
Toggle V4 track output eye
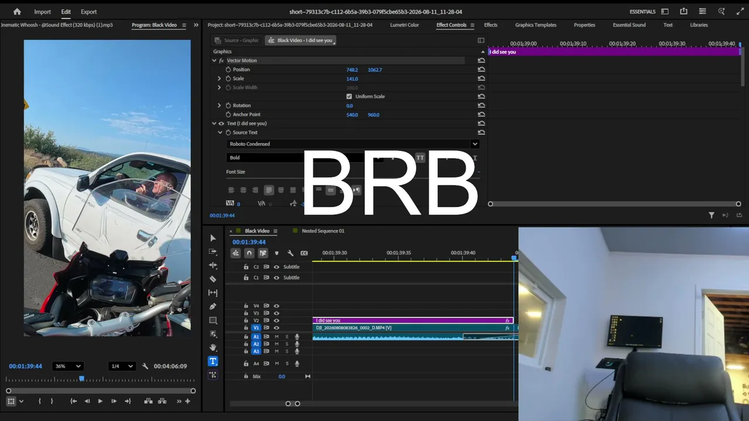(276, 306)
